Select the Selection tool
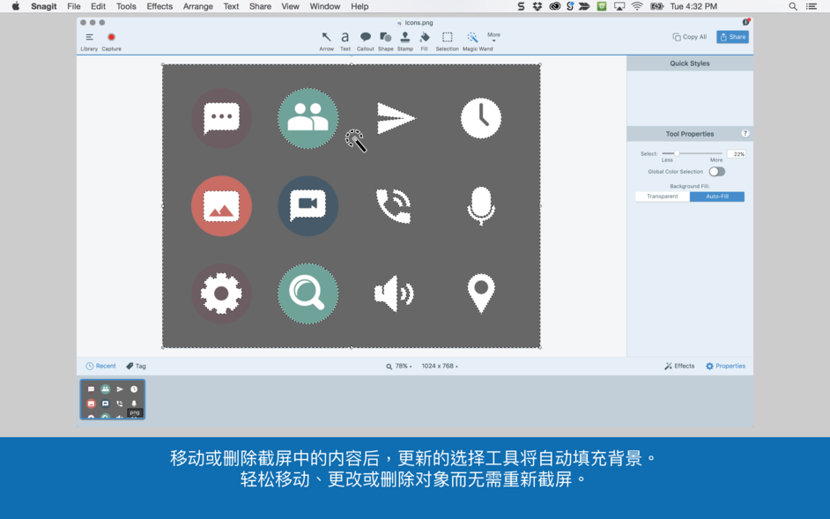This screenshot has height=519, width=830. click(448, 41)
